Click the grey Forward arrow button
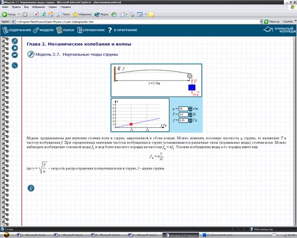Screen dimensions: 297x238 [x=25, y=14]
